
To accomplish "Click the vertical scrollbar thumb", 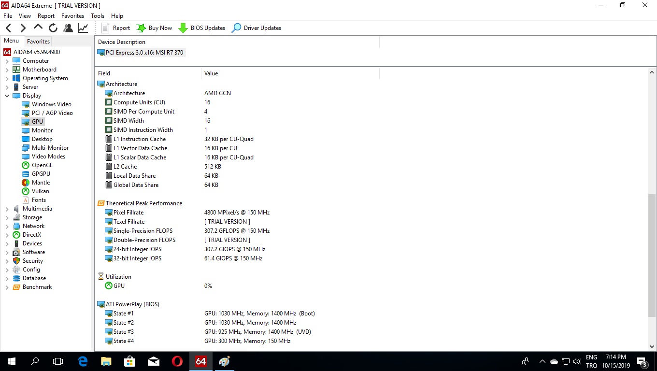I will (x=652, y=255).
